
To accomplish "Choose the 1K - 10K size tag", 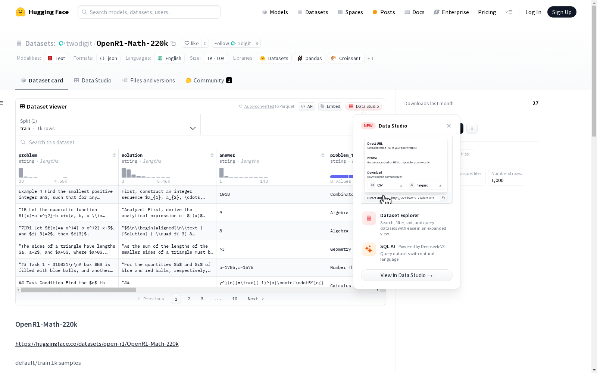I will pos(216,58).
